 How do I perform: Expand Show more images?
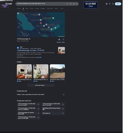41,85
